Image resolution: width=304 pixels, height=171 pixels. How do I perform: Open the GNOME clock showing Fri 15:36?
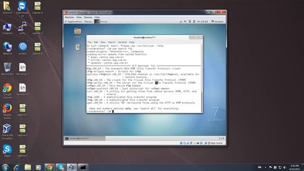click(x=202, y=21)
